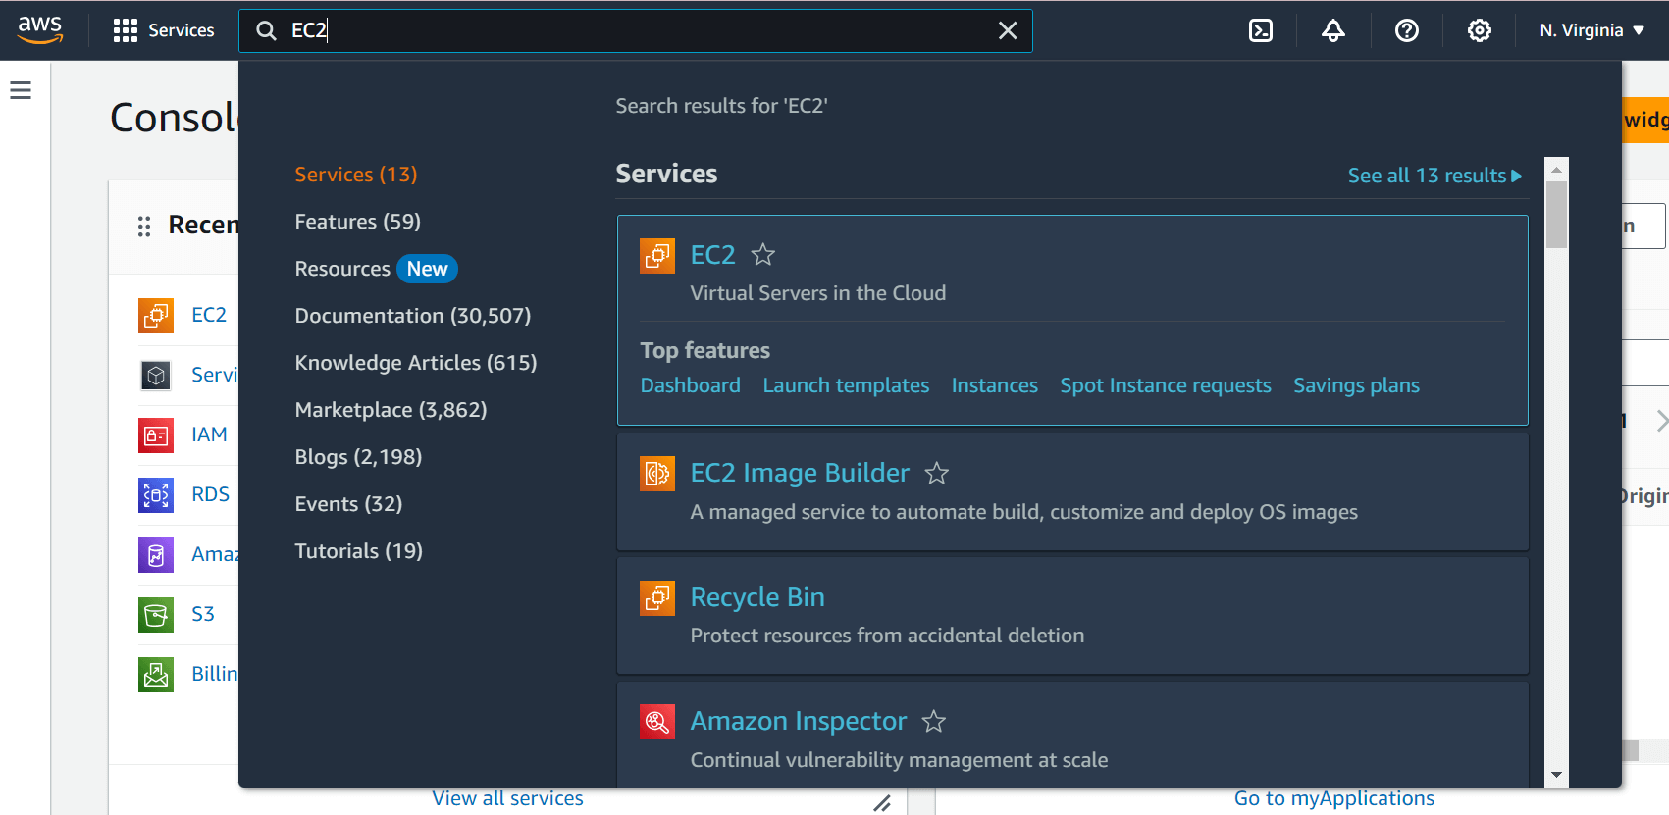Click the Amazon Inspector service icon
1669x815 pixels.
click(657, 722)
